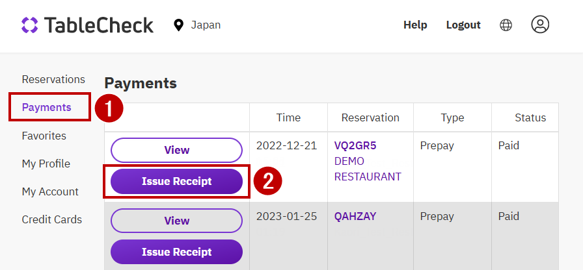
Task: Select the Japan location selector
Action: tap(206, 25)
